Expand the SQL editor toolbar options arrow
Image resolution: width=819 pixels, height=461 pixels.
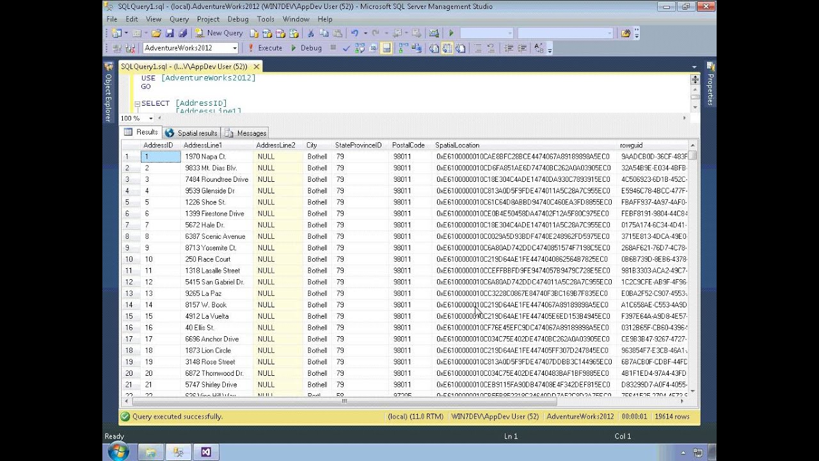click(x=550, y=49)
